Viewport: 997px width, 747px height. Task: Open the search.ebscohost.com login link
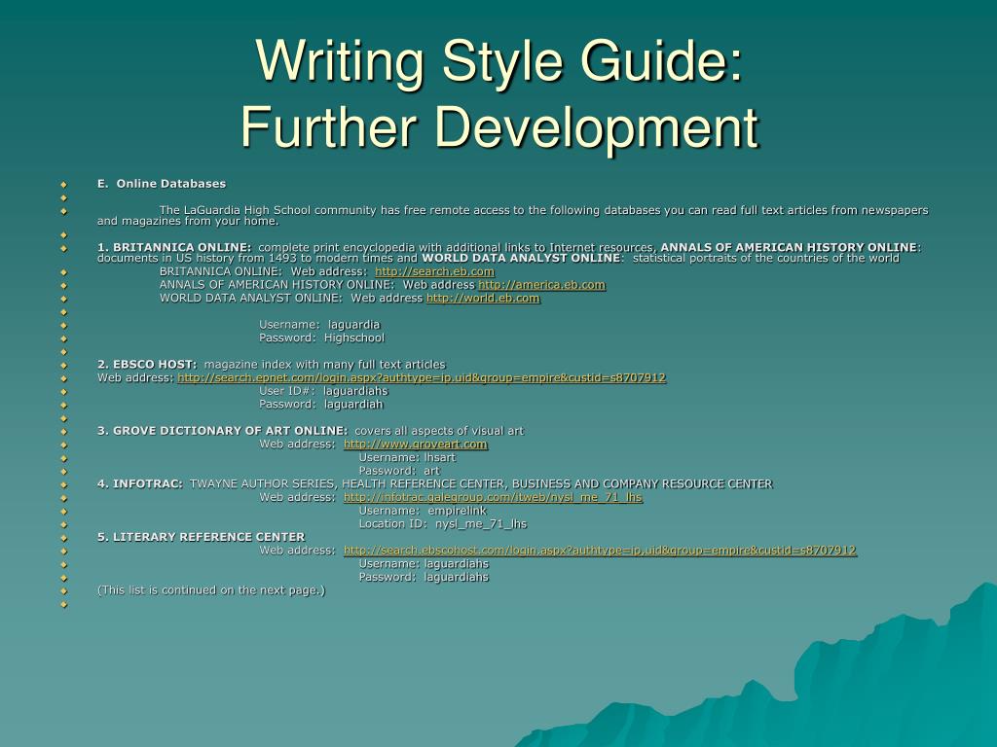pyautogui.click(x=600, y=551)
